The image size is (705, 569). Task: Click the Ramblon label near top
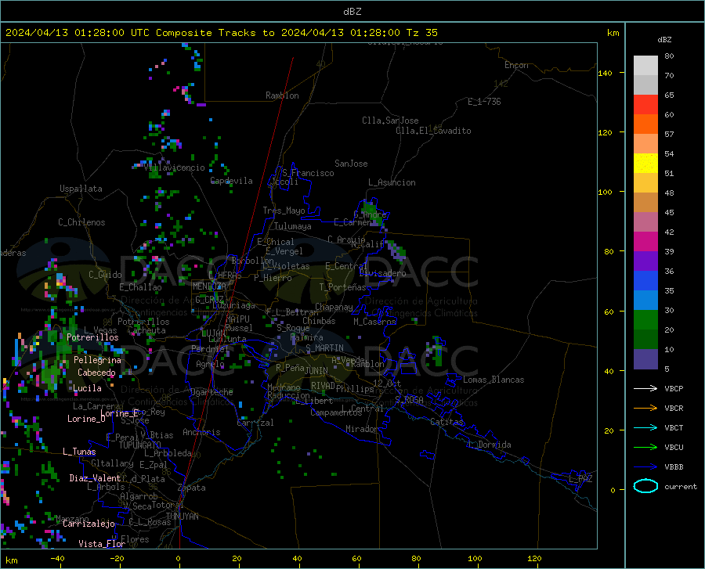[x=282, y=95]
